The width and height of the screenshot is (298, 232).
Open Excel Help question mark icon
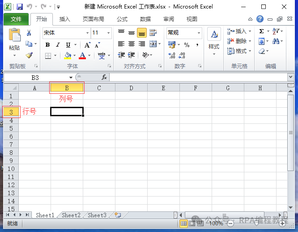tap(260, 19)
